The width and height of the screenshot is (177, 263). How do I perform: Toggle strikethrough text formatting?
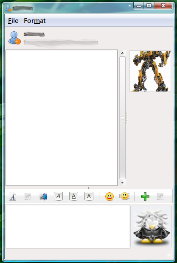tap(89, 196)
